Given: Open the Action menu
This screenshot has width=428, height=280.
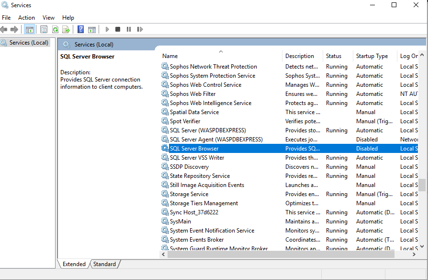Looking at the screenshot, I should [26, 17].
